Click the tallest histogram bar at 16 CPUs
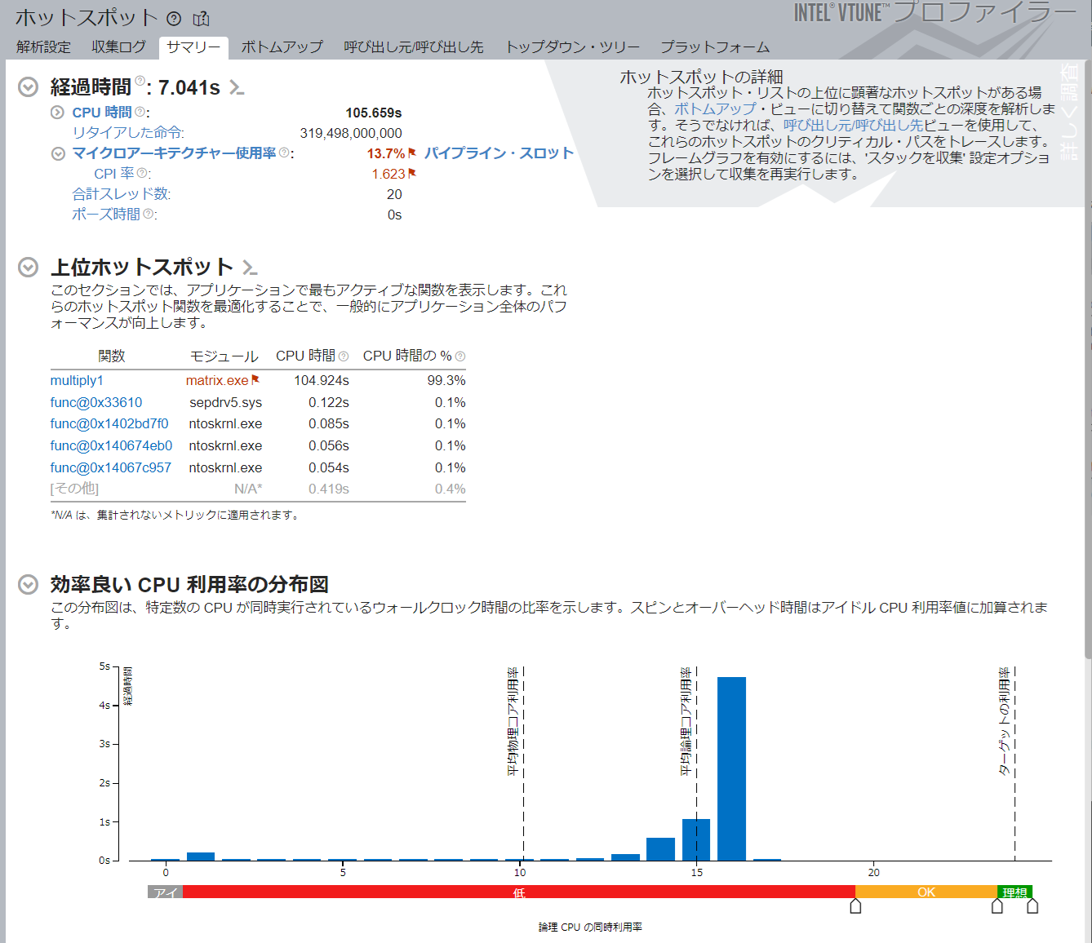 [x=731, y=768]
